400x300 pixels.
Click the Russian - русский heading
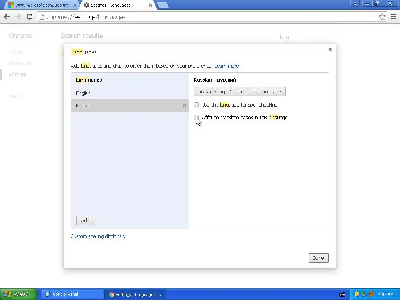coord(214,80)
